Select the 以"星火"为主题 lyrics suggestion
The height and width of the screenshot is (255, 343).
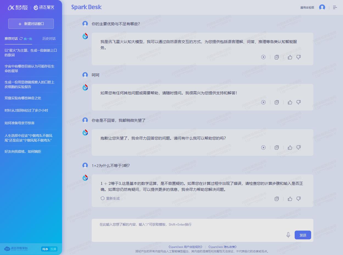31,53
